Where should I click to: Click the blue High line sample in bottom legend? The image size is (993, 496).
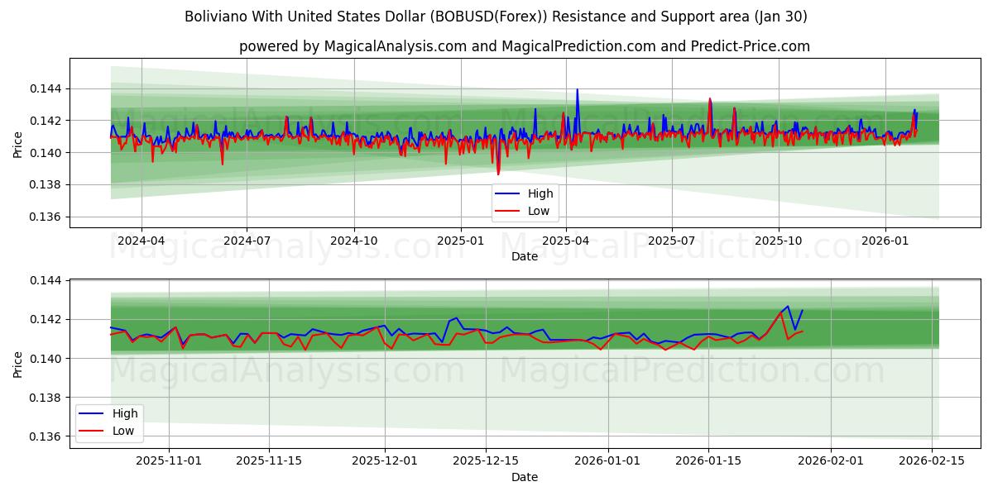(93, 413)
